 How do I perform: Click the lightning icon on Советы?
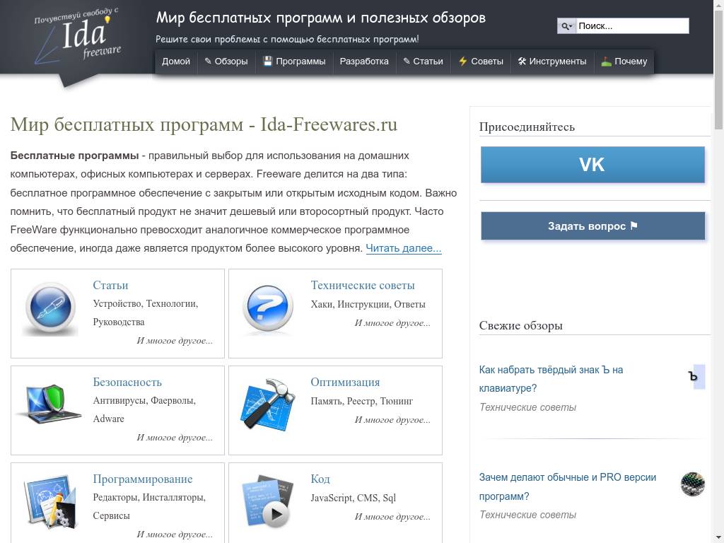click(465, 62)
